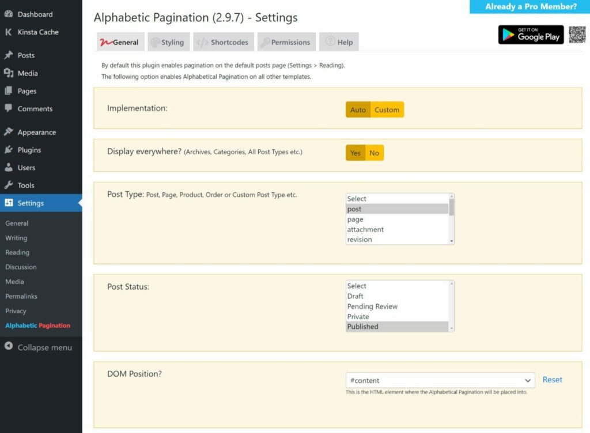Select Yes for Display everywhere

355,153
